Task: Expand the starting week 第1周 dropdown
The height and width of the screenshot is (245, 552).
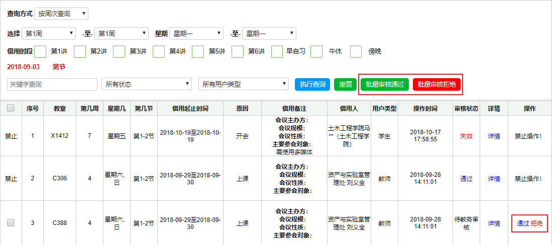Action: 49,34
